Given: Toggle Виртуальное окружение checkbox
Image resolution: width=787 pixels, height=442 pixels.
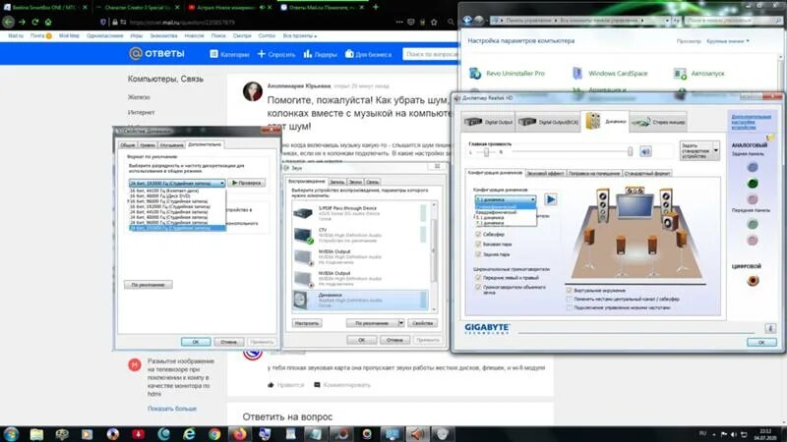Looking at the screenshot, I should coord(570,290).
